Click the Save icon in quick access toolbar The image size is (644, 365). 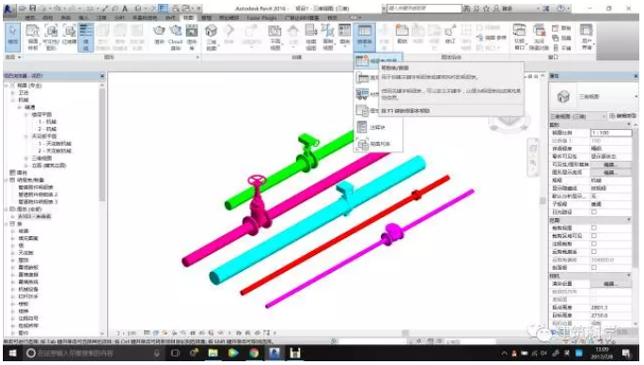point(33,8)
